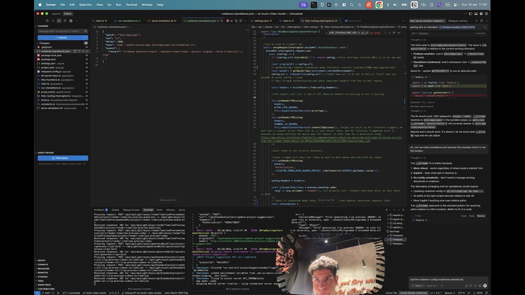Open the commit options dropdown arrow
The image size is (525, 295).
pyautogui.click(x=86, y=38)
